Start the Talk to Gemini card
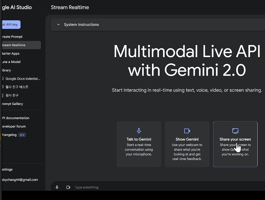The width and height of the screenshot is (265, 200). tap(139, 144)
